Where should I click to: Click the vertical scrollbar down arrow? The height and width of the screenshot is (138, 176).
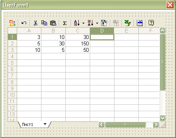(x=162, y=118)
